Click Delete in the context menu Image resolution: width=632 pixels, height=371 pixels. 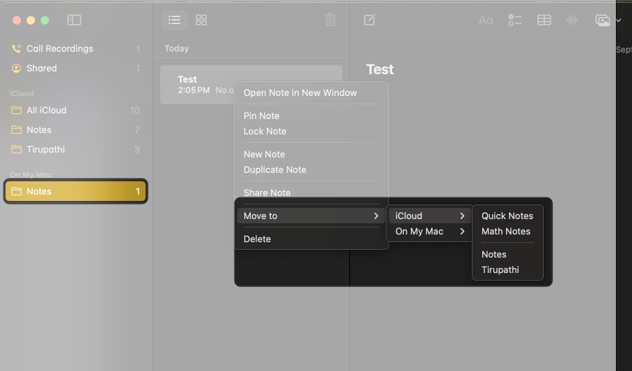pyautogui.click(x=257, y=239)
